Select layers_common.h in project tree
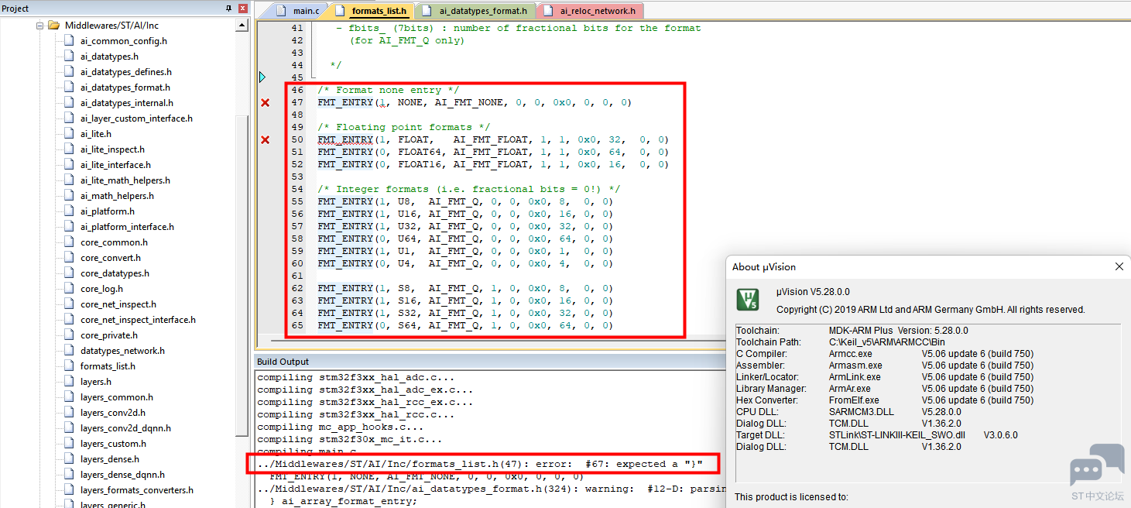1131x508 pixels. (x=116, y=397)
